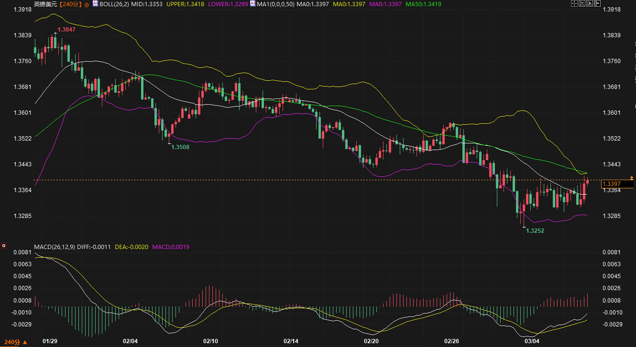The width and height of the screenshot is (636, 347).
Task: Click the chart tool icon with play triangle
Action: coord(590,4)
